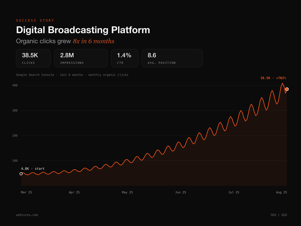The width and height of the screenshot is (301, 226).
Task: Select the 1.4% CTR stat card
Action: point(125,58)
